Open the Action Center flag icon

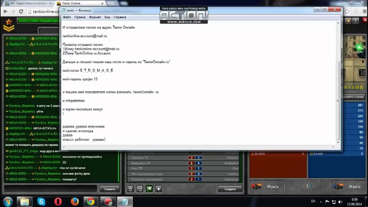(x=327, y=202)
